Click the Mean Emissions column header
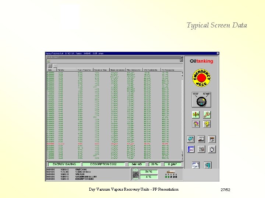Screen dimensions: 265x198 118,70
